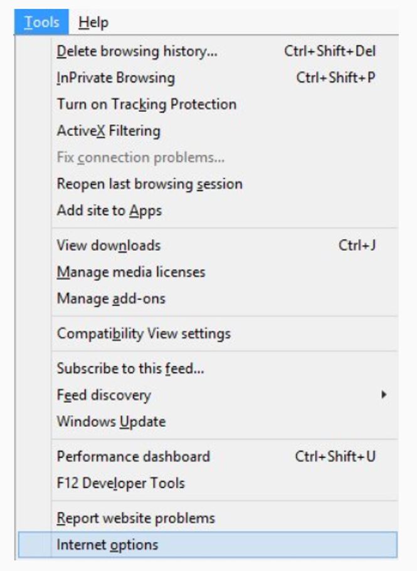Open Internet options
This screenshot has height=571, width=417.
[107, 545]
